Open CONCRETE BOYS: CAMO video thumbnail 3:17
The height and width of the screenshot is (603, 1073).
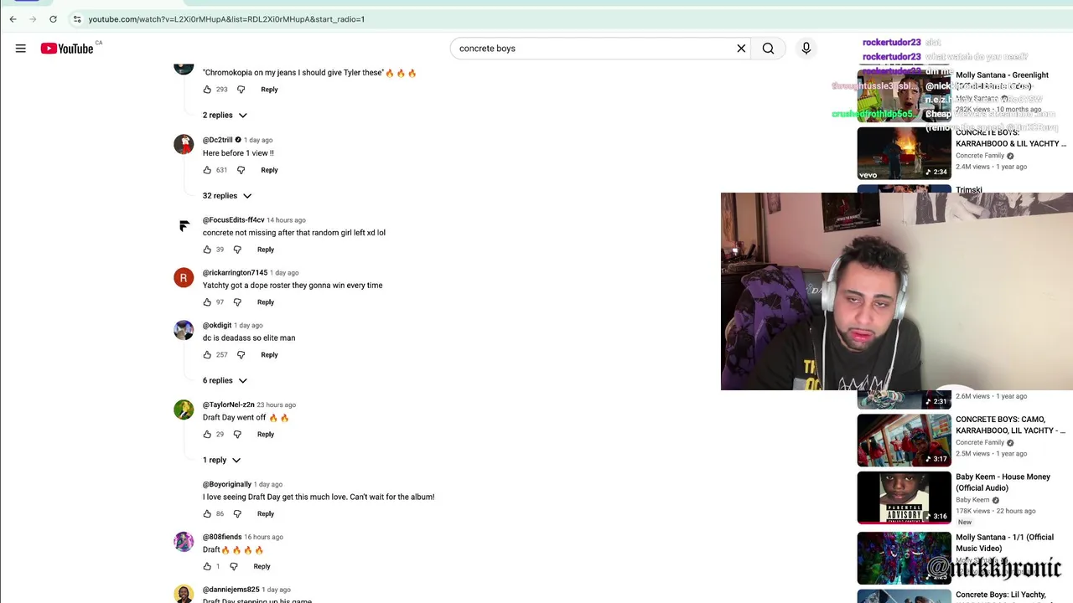point(904,441)
